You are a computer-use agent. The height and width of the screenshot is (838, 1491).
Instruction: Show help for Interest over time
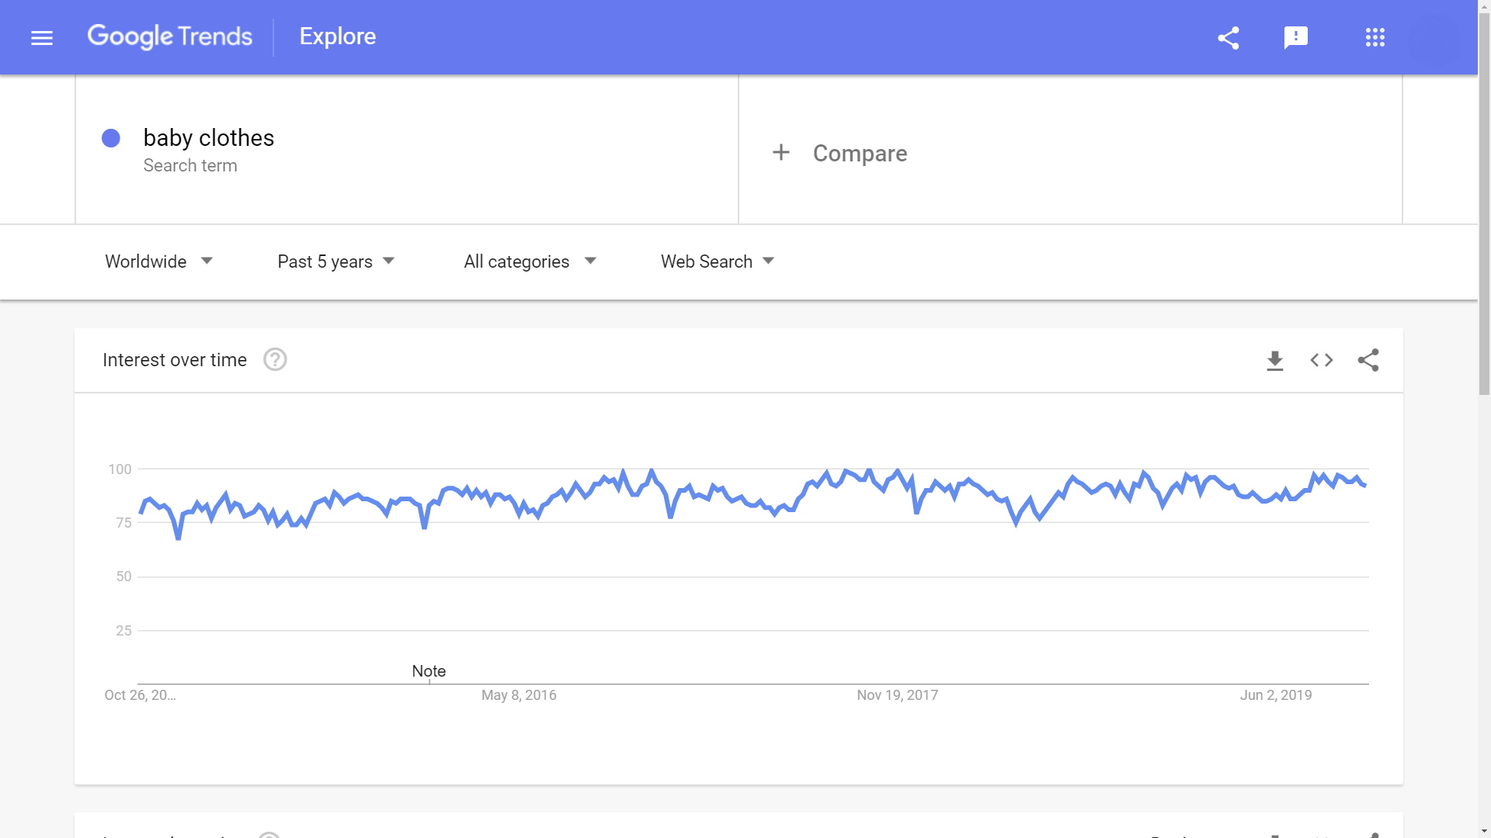click(x=275, y=360)
